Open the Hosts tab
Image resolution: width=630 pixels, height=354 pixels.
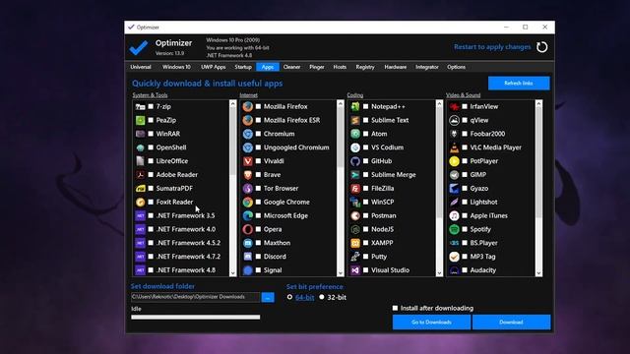pos(340,67)
